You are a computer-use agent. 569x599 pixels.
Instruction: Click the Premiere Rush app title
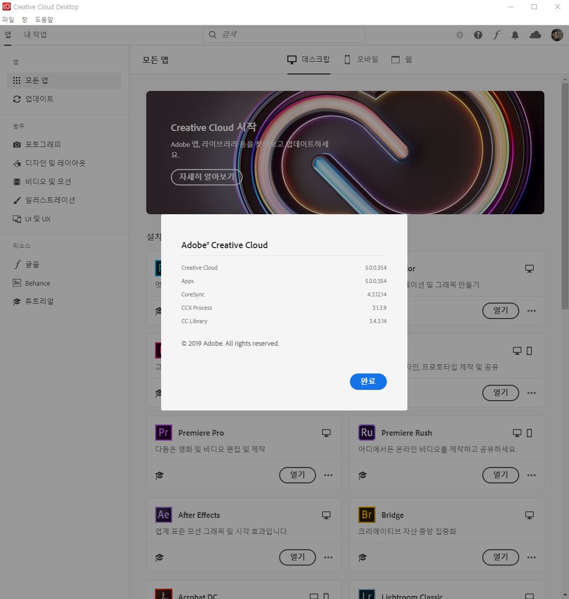407,433
